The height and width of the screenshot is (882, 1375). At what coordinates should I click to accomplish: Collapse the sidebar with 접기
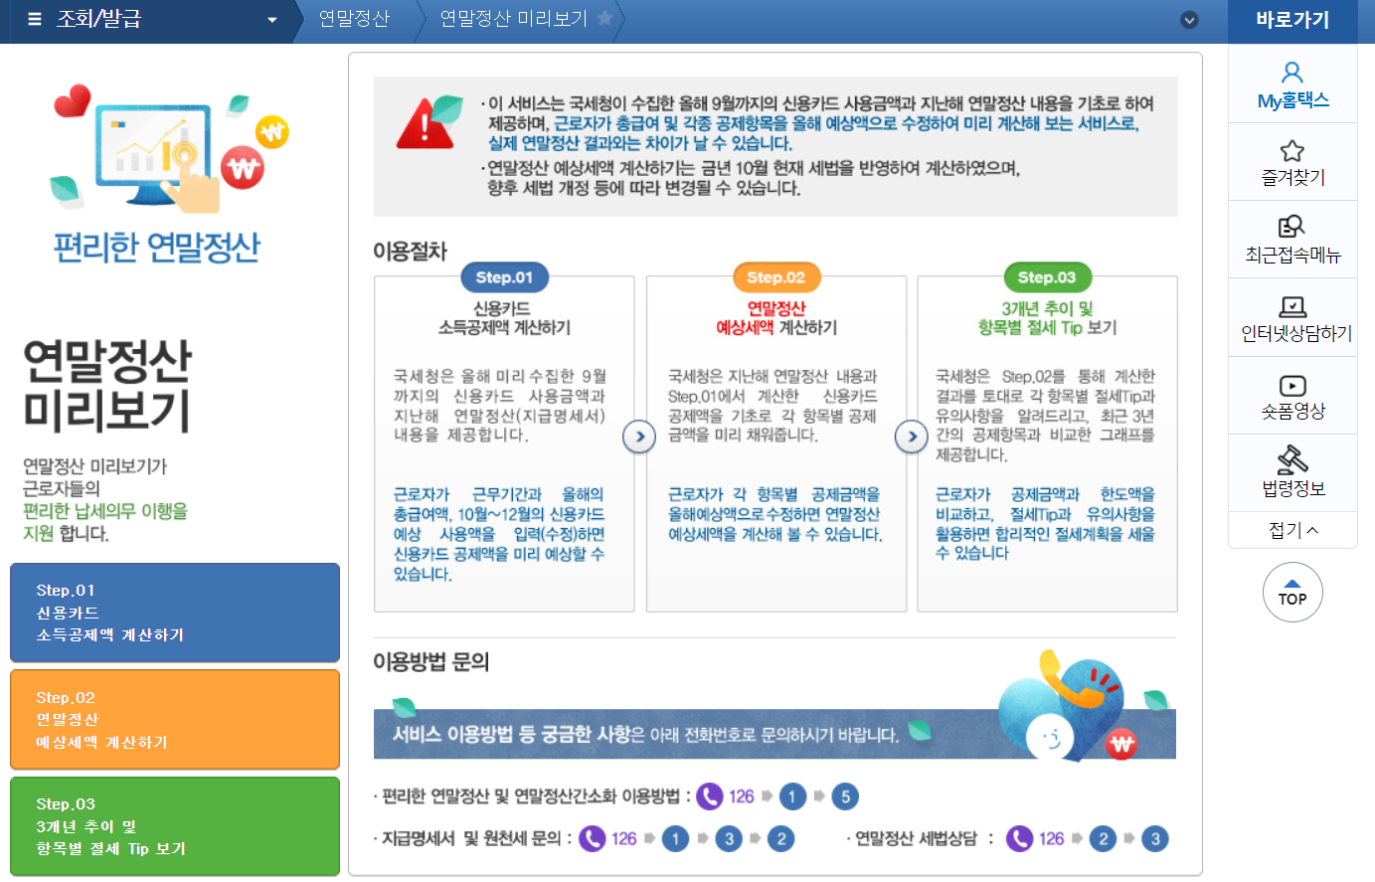[1293, 530]
